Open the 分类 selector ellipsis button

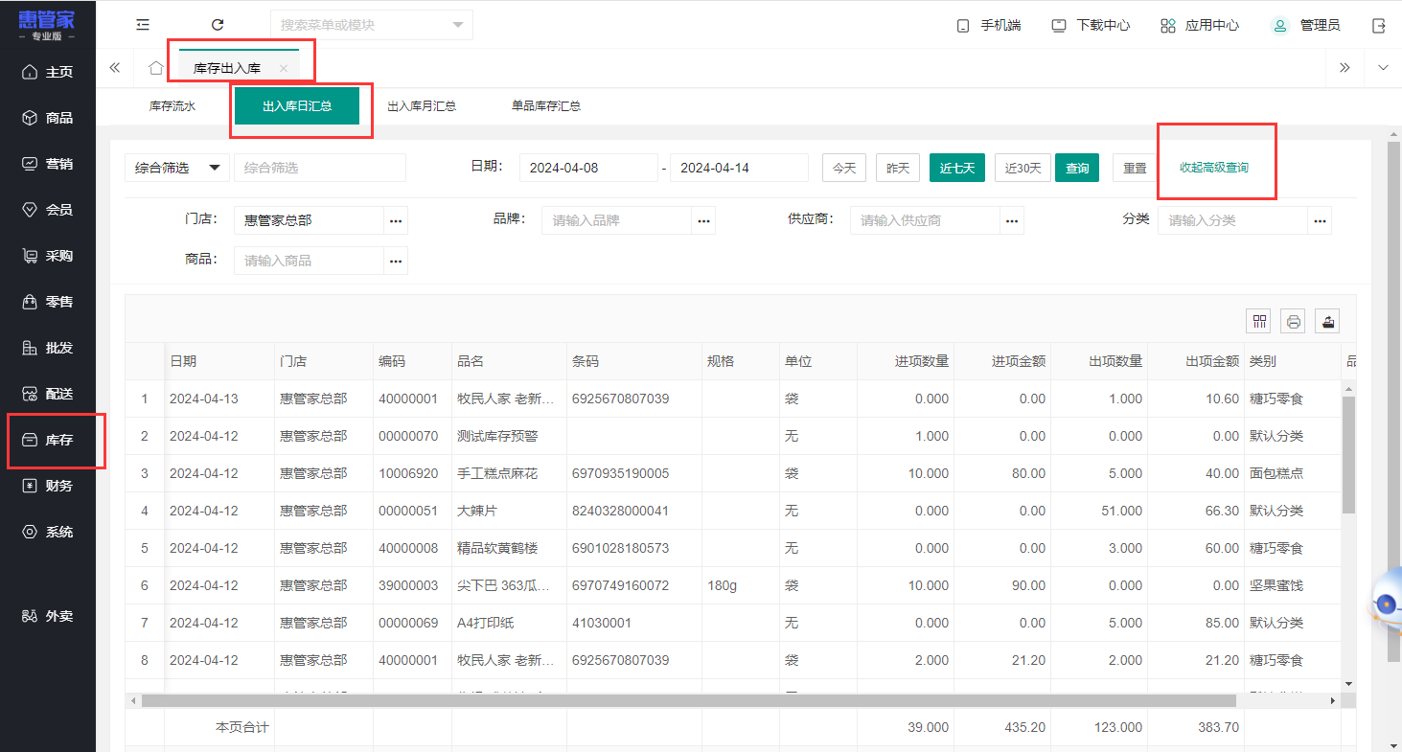coord(1321,220)
